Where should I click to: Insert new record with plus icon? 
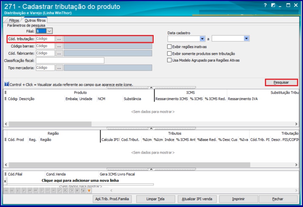coord(42,191)
